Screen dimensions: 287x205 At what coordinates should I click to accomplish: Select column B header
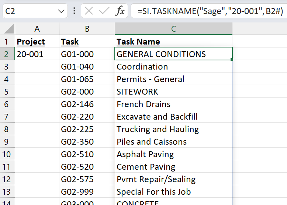(87, 29)
